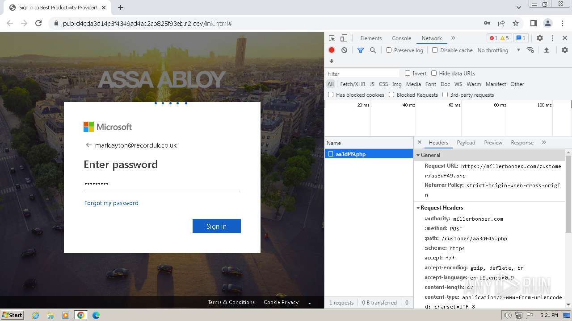
Task: Reload the page
Action: 38,23
